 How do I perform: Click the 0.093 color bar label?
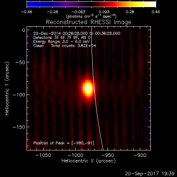104,12
